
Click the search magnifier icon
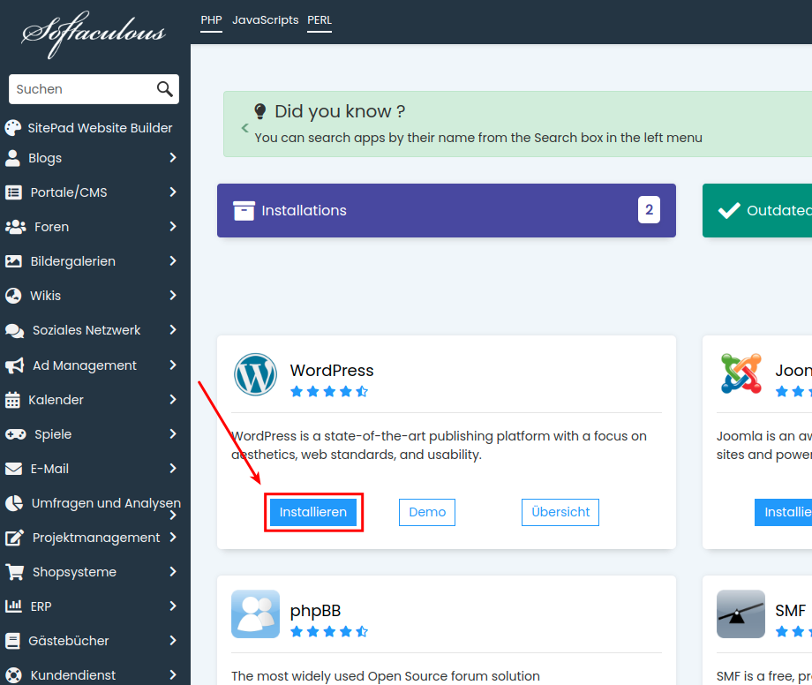tap(165, 89)
